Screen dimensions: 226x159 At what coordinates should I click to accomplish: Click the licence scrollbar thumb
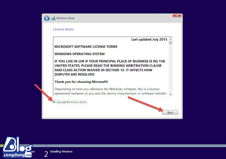coord(171,43)
